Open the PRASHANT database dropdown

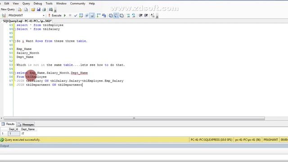pos(44,16)
